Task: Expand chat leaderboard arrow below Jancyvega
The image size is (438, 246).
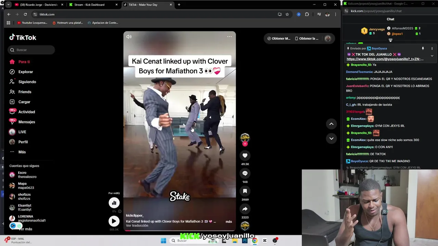Action: tap(390, 40)
